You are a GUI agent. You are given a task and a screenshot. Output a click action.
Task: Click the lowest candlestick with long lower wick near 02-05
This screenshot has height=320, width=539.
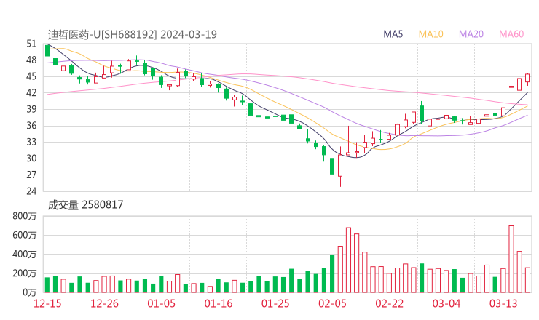point(340,167)
